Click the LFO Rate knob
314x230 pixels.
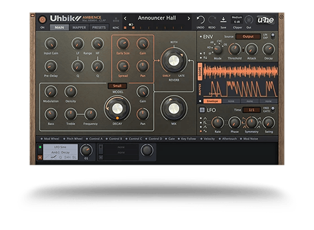(x=218, y=123)
